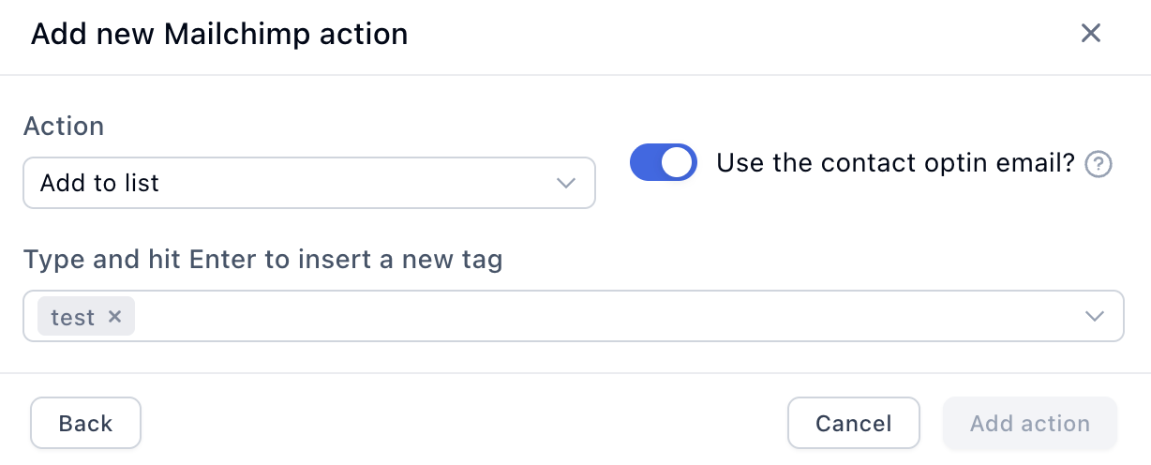Viewport: 1151px width, 465px height.
Task: Click the white knob of the optin switch
Action: pos(679,162)
